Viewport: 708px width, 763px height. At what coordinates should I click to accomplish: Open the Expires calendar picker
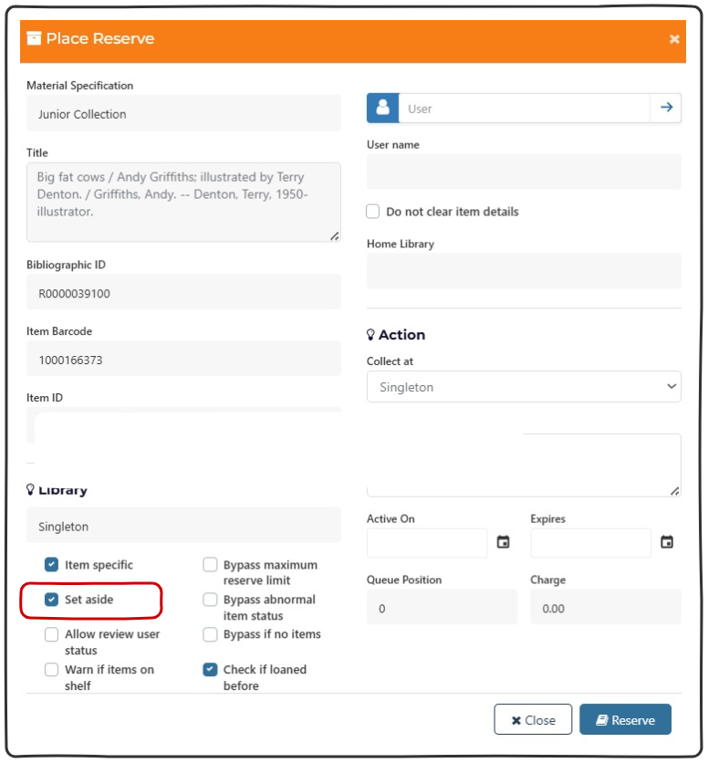[667, 542]
